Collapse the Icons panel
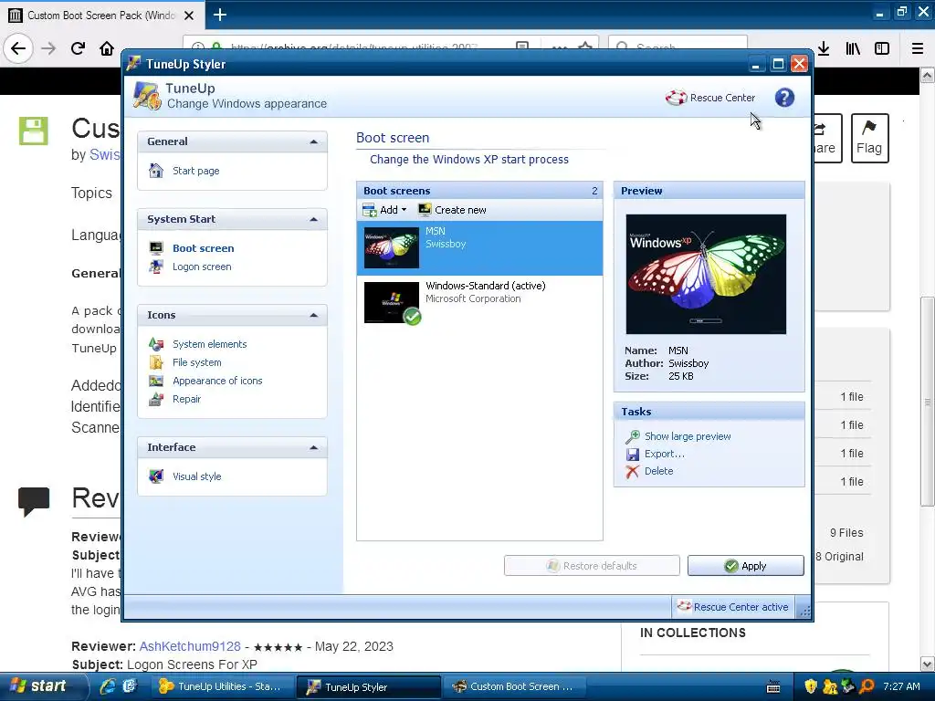Screen dimensions: 935x701 coord(314,315)
